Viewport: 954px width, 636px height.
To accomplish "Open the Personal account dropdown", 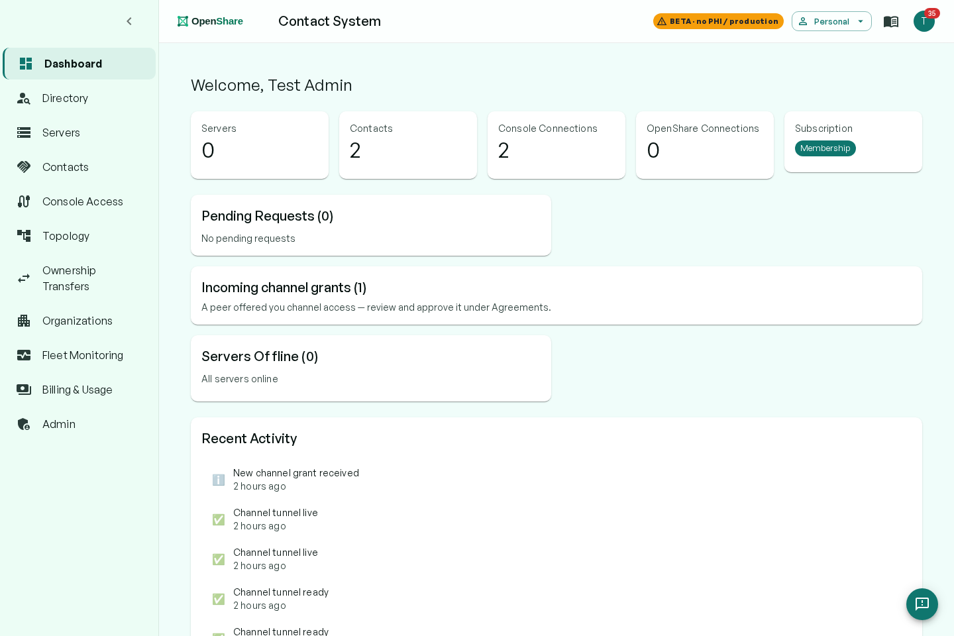I will 831,21.
